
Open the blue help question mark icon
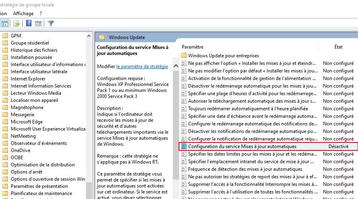point(29,23)
